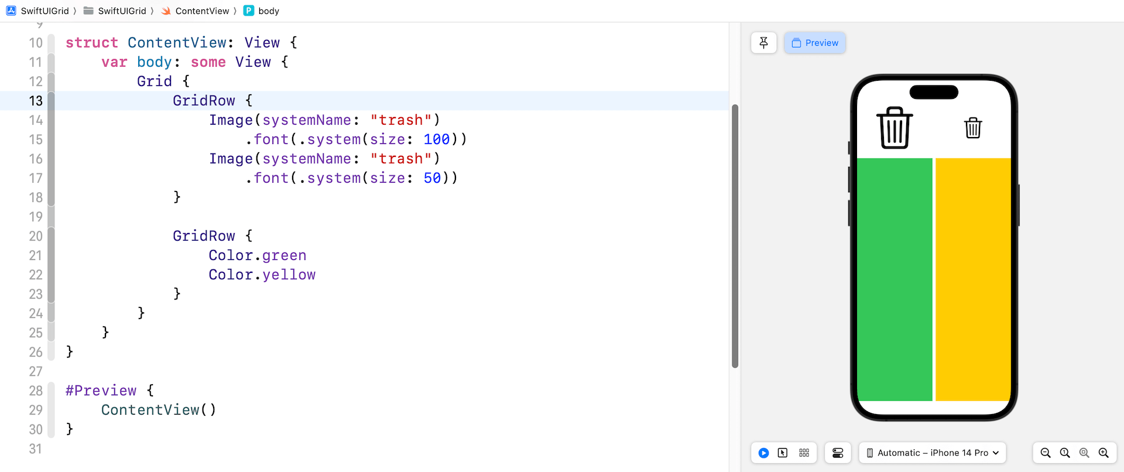Open Automatic – iPhone 14 Pro device dropdown
The image size is (1124, 472).
click(x=933, y=453)
